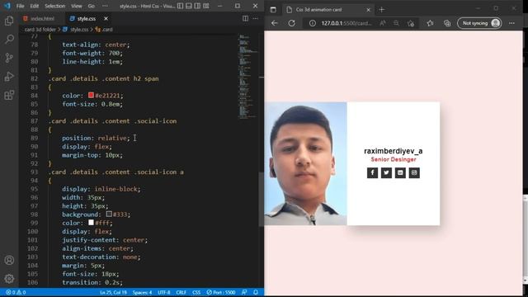528x297 pixels.
Task: Go back in the browser
Action: click(x=275, y=23)
